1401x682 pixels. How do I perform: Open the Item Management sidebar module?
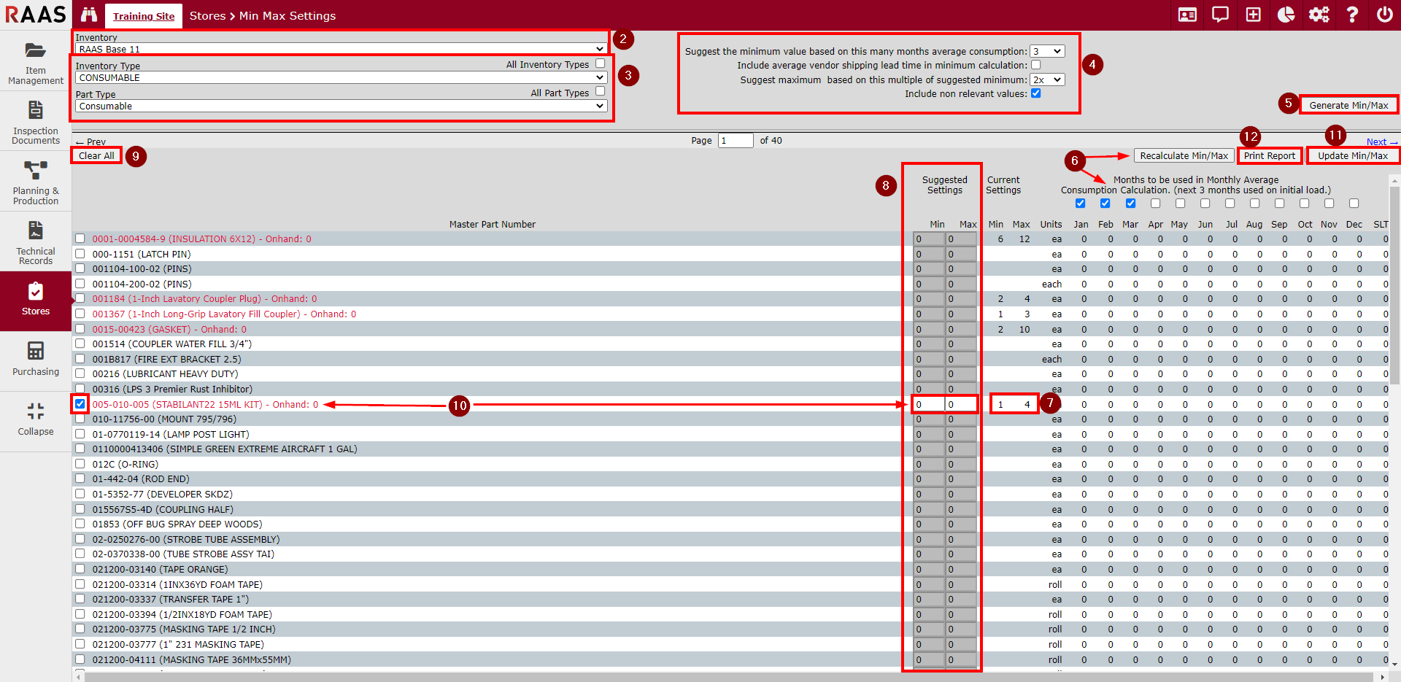click(x=35, y=63)
